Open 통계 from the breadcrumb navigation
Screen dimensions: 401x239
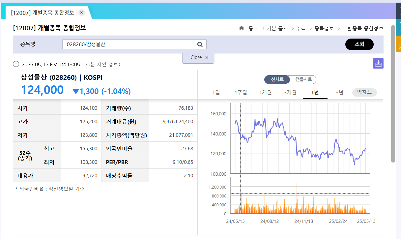point(253,28)
